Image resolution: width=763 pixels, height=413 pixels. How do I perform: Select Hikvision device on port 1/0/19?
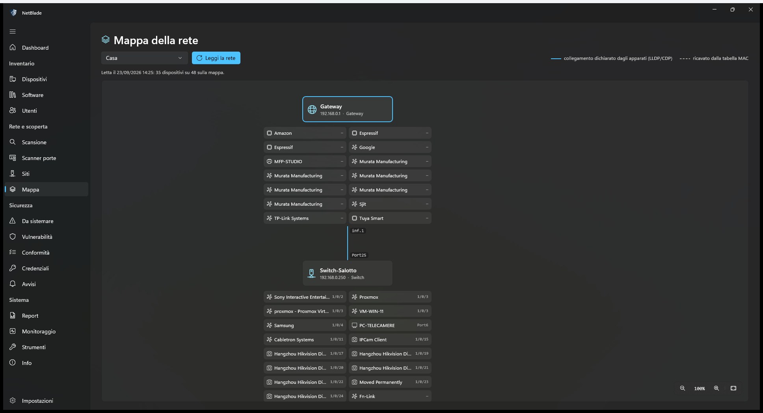tap(390, 354)
